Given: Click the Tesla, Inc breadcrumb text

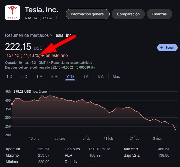Looking at the screenshot, I should 62,35.
